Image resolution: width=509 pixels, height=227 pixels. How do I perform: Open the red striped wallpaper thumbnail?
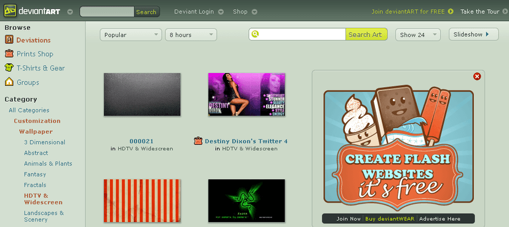[x=142, y=201]
